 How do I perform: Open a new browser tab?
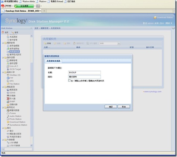pyautogui.click(x=44, y=11)
